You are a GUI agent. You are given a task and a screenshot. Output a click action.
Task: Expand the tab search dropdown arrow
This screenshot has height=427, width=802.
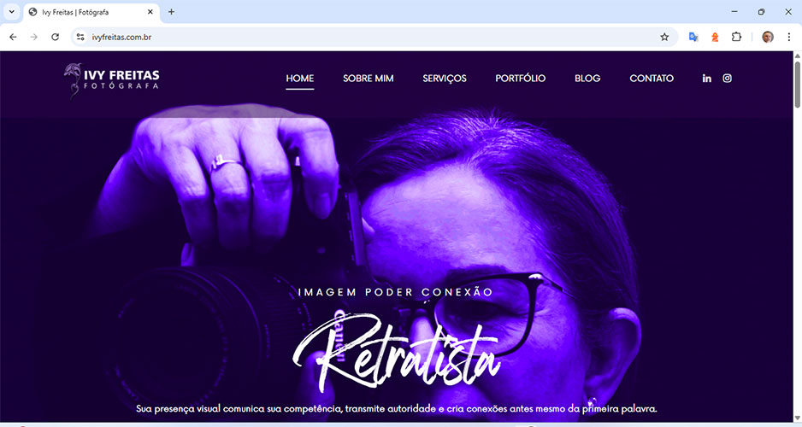point(11,12)
